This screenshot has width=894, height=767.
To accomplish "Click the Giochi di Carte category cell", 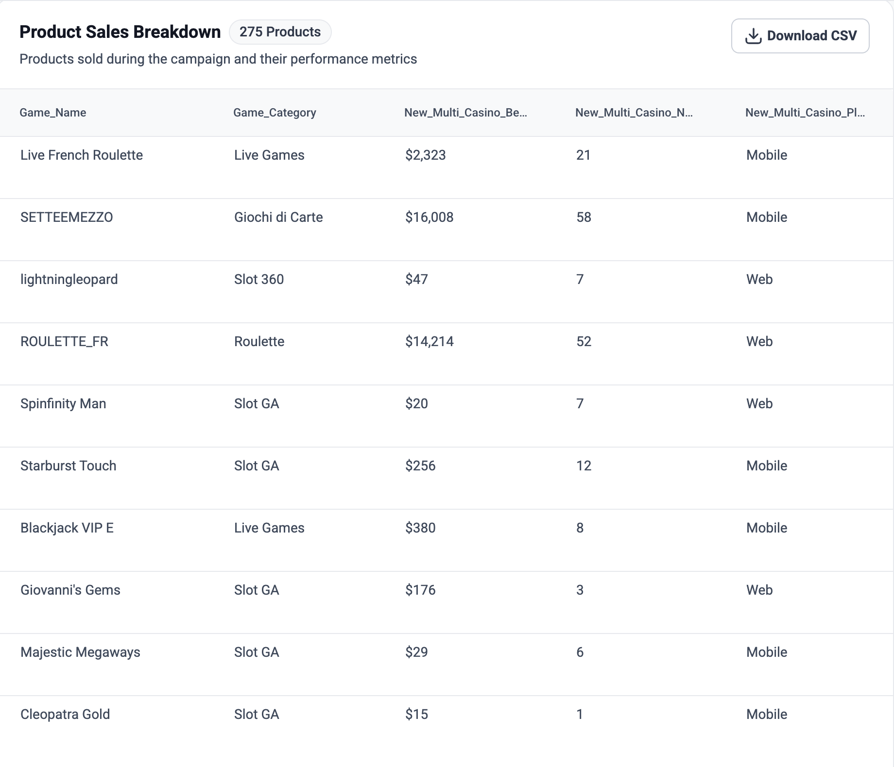I will 278,217.
